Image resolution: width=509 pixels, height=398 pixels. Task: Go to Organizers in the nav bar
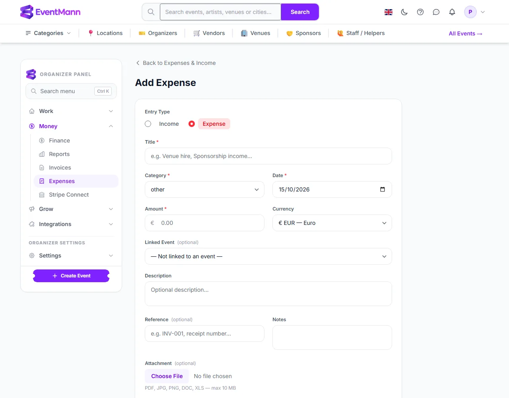[x=158, y=33]
